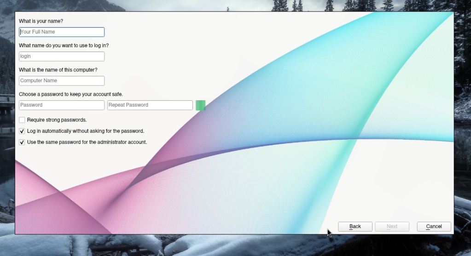
Task: Focus the Repeat Password field
Action: pos(150,105)
